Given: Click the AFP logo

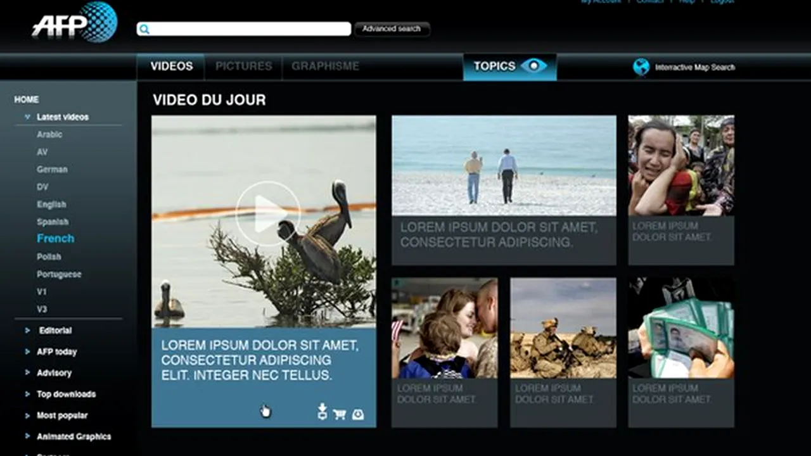Looking at the screenshot, I should tap(75, 23).
